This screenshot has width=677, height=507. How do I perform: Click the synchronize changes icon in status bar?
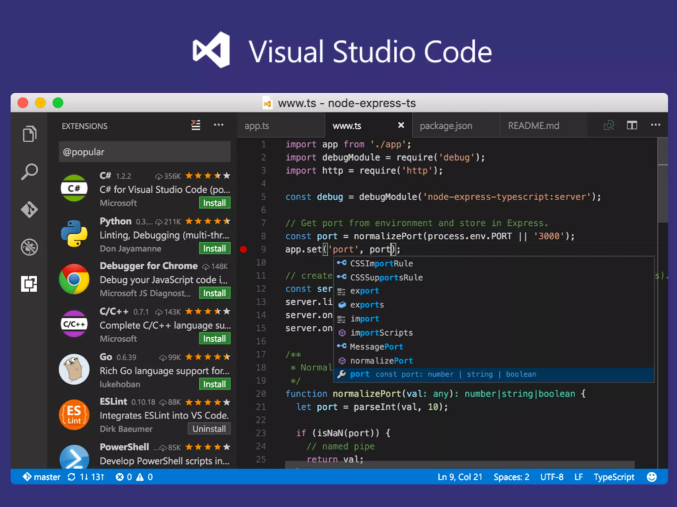(x=72, y=477)
